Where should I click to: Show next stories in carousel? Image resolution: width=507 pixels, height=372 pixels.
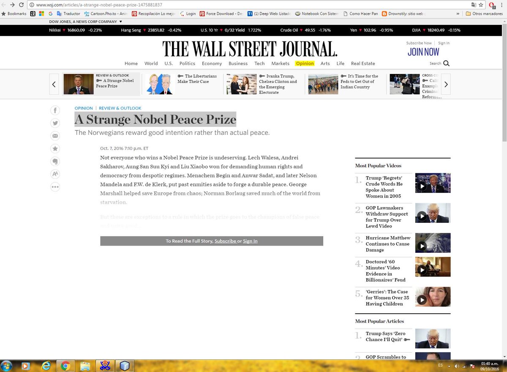446,84
